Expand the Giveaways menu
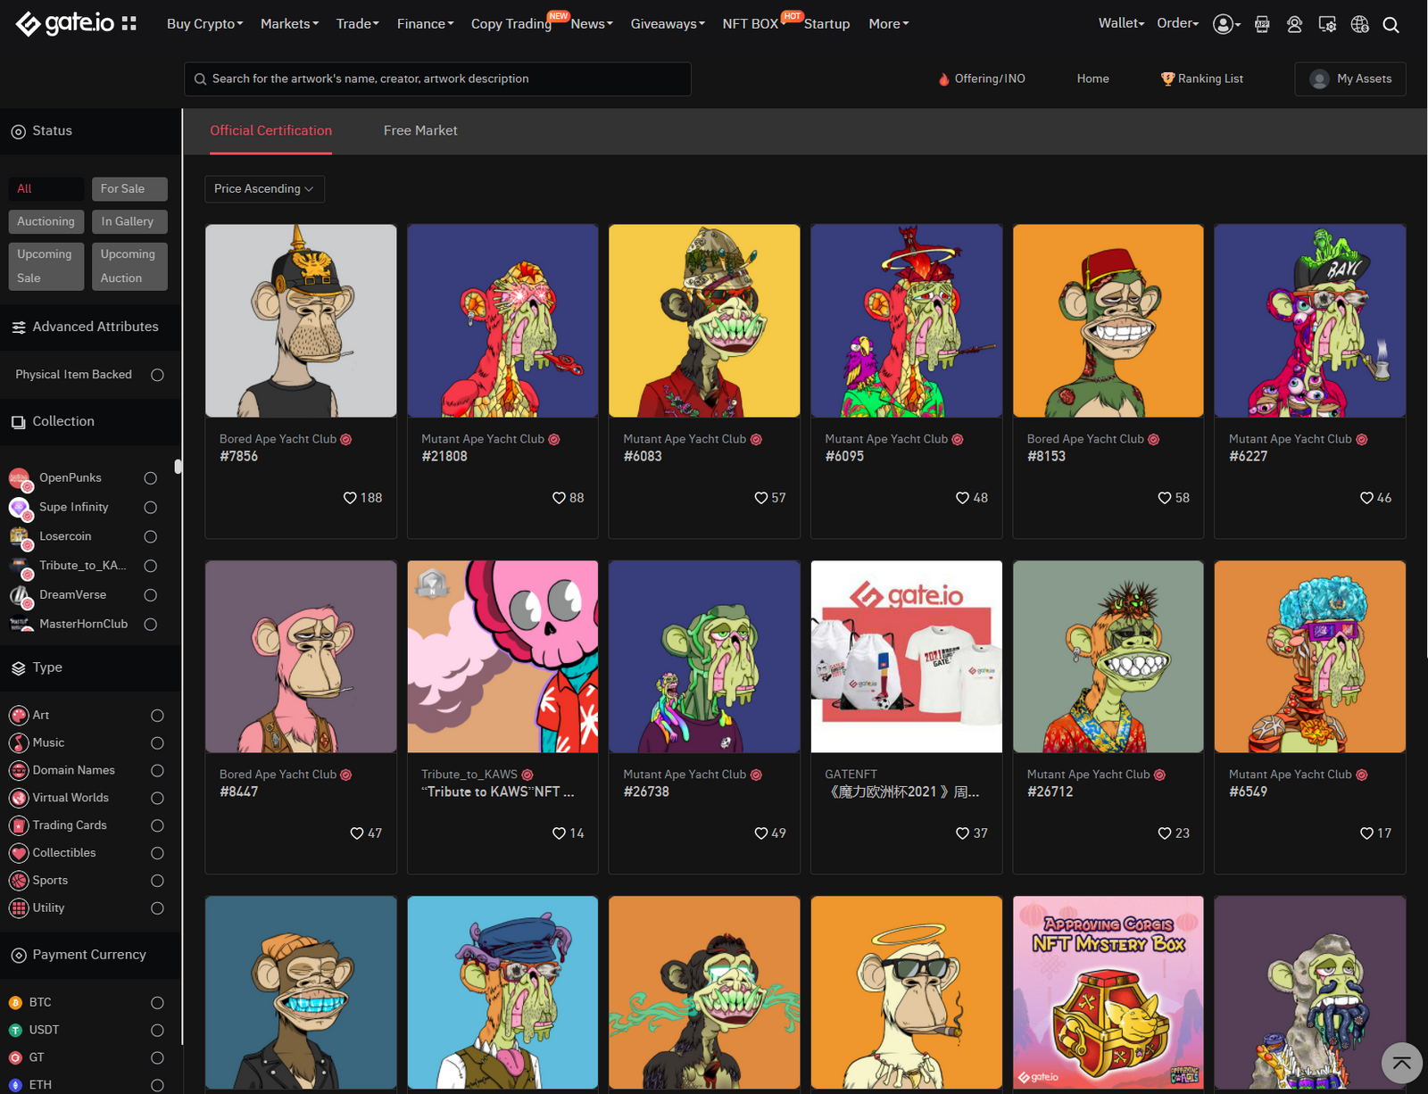Screen dimensions: 1428x1094 [x=668, y=24]
